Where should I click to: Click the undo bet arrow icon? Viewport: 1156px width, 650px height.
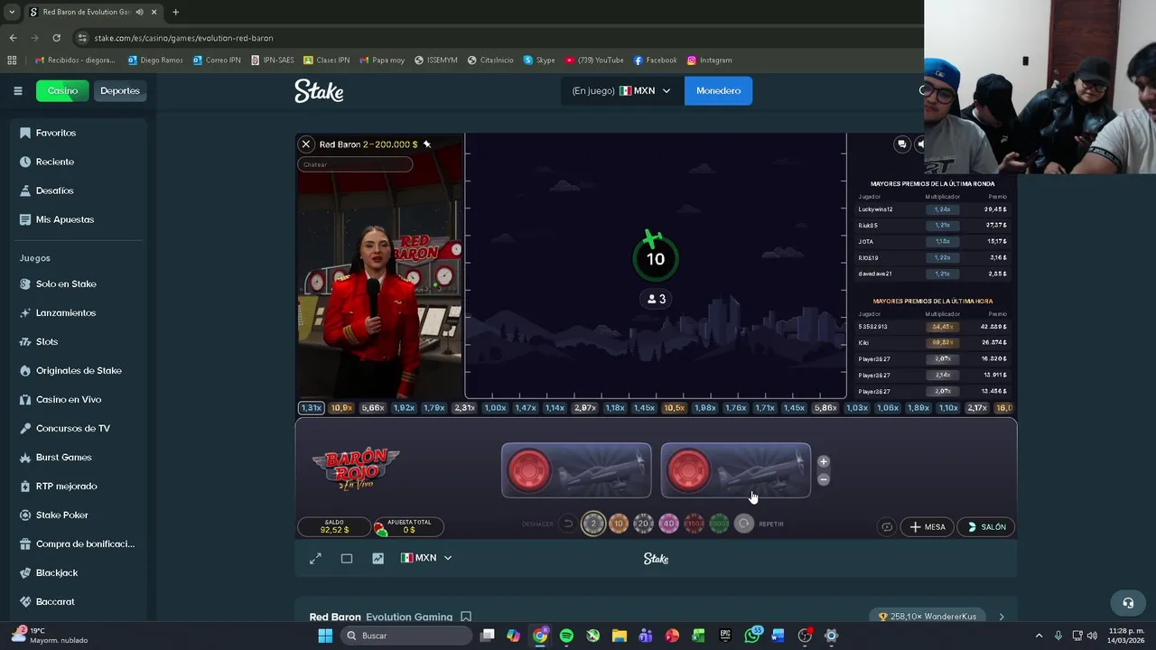coord(567,524)
